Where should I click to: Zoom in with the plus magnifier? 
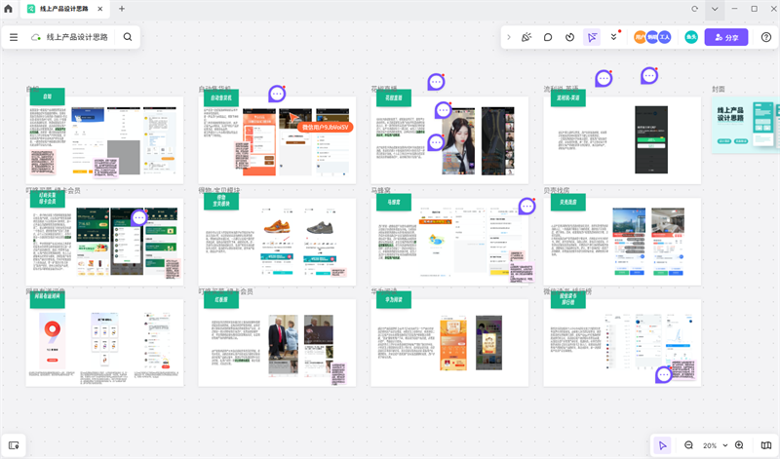click(x=739, y=445)
